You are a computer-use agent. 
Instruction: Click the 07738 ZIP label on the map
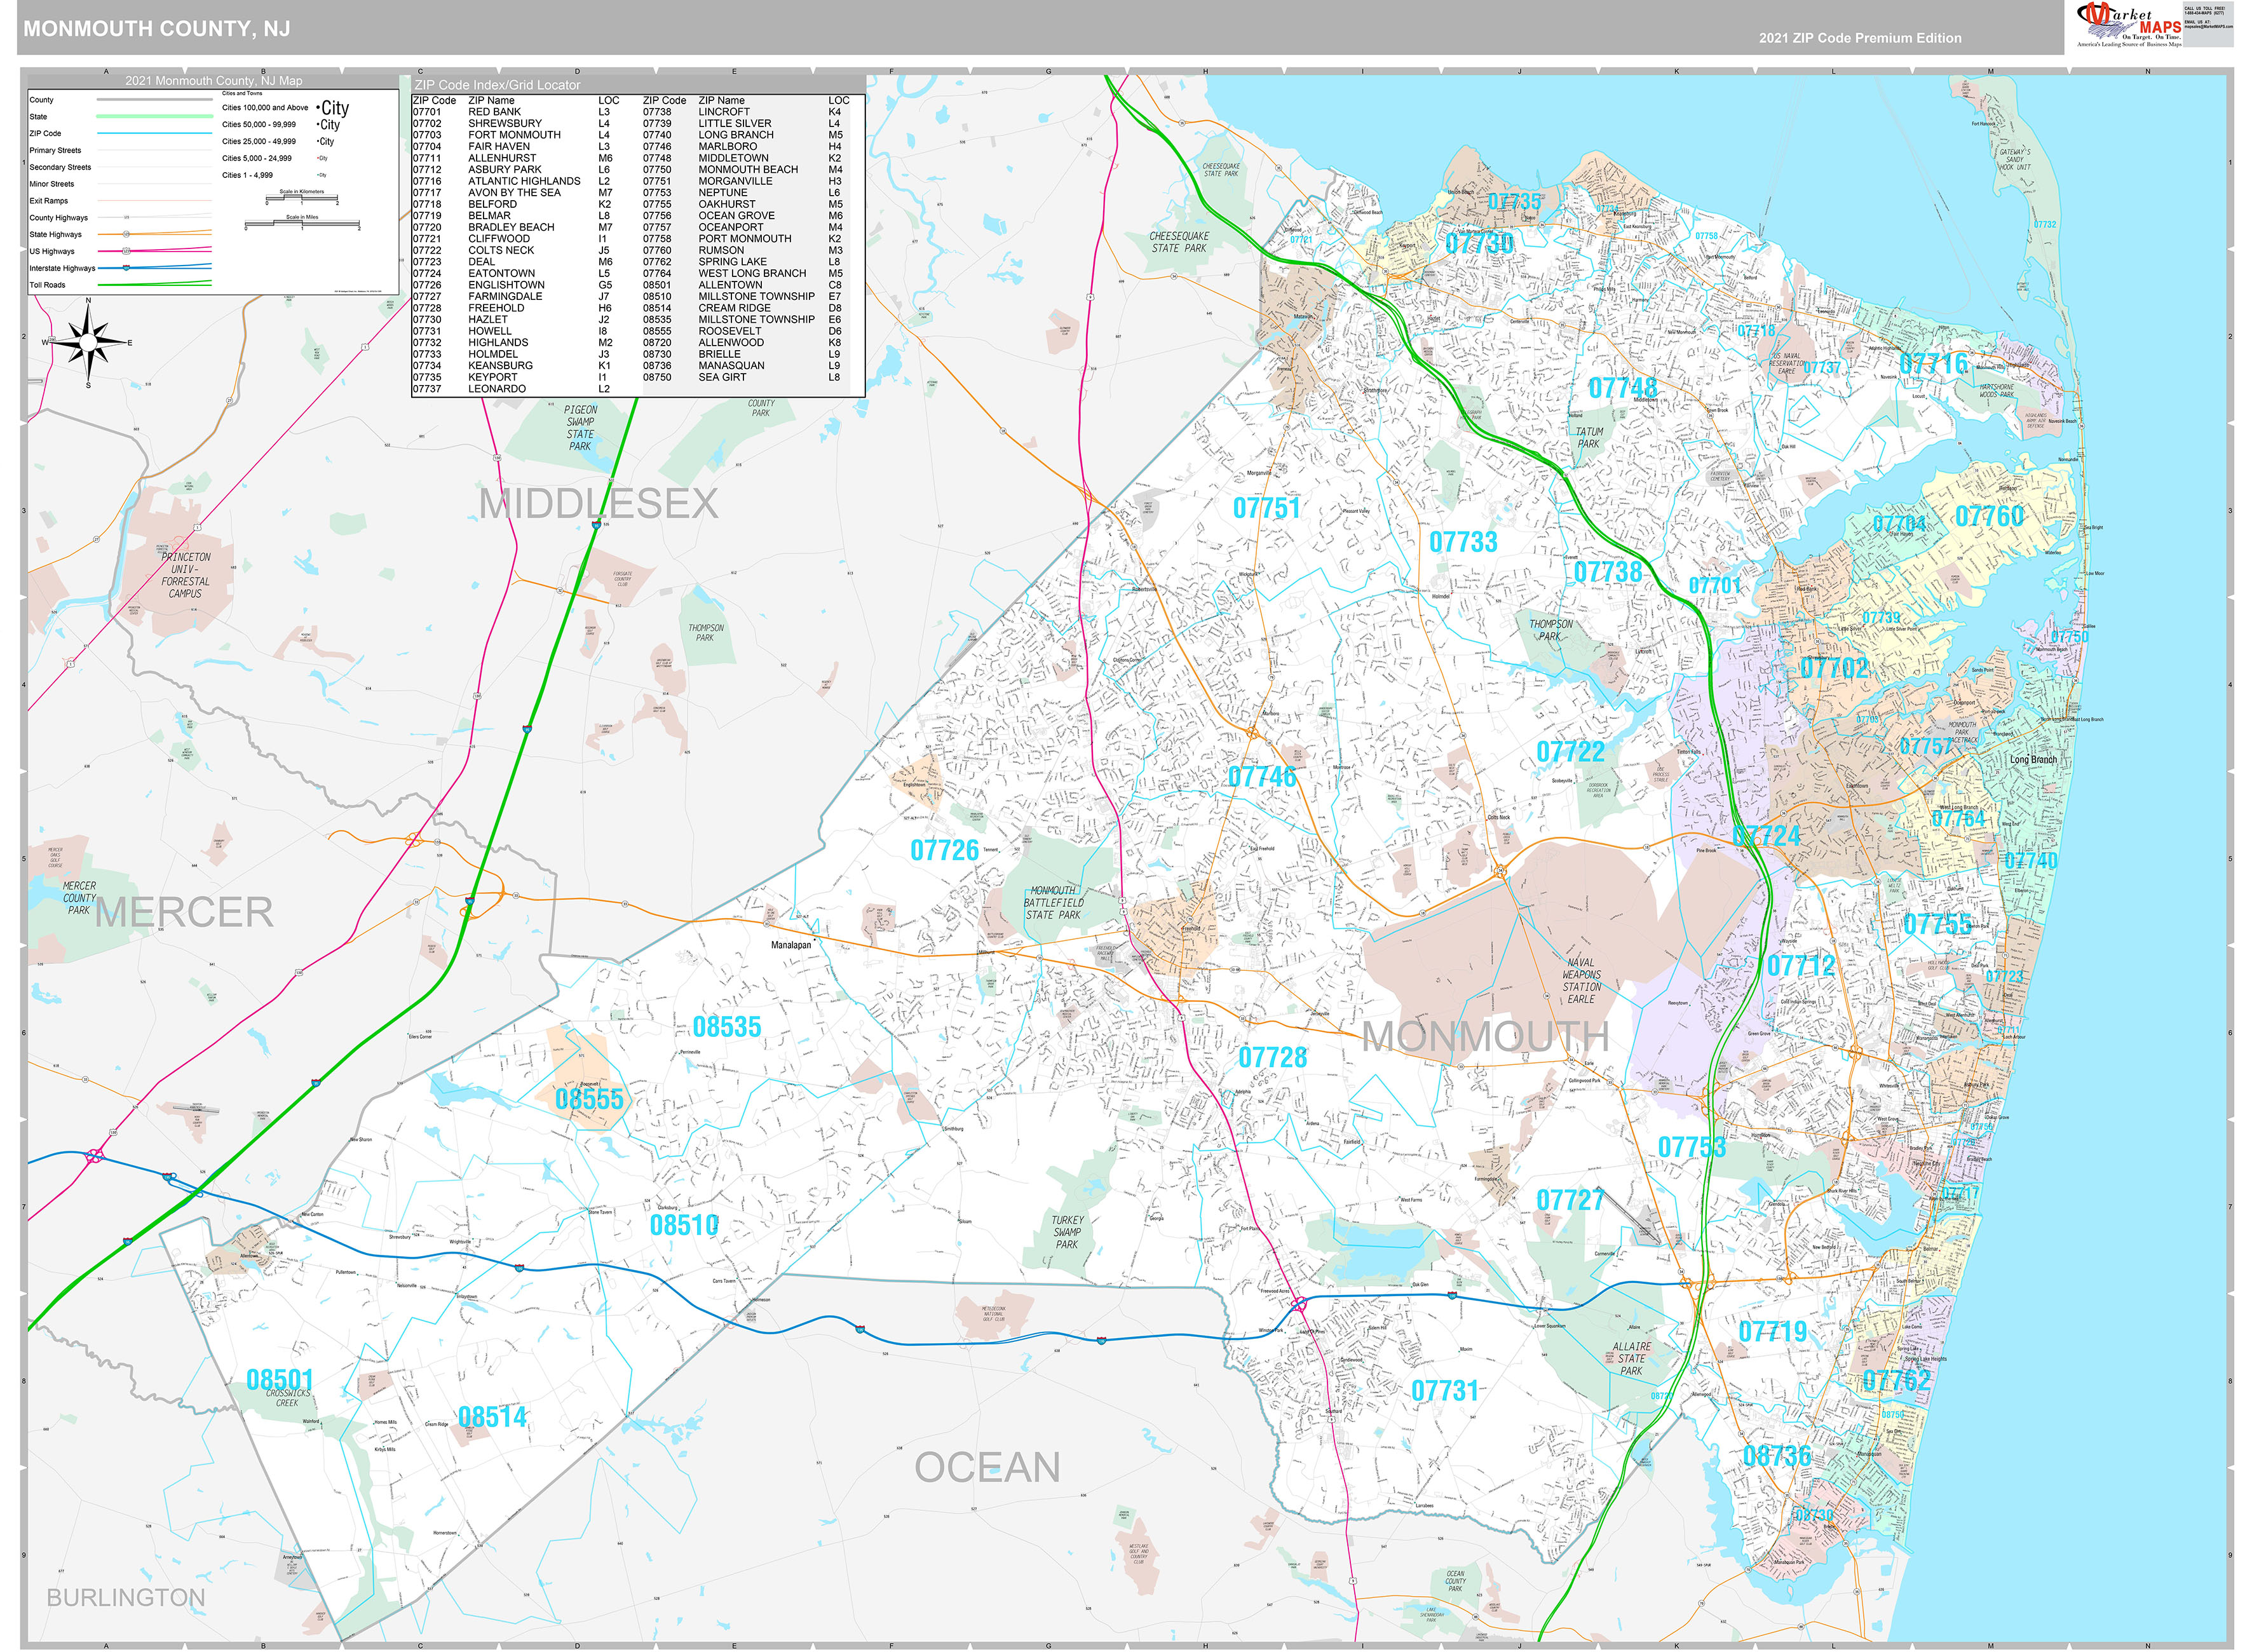point(1608,572)
